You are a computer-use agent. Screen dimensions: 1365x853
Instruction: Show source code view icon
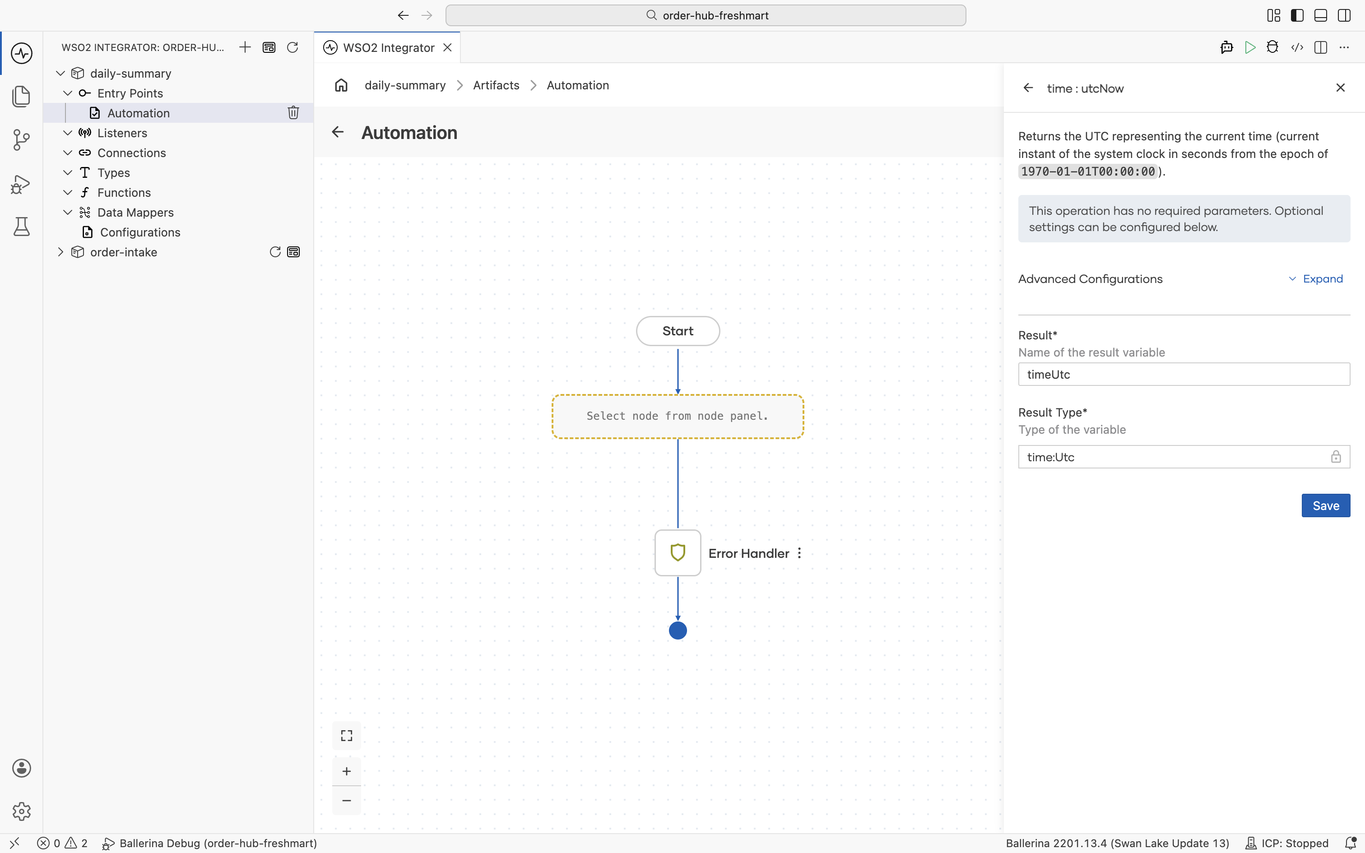[1297, 47]
